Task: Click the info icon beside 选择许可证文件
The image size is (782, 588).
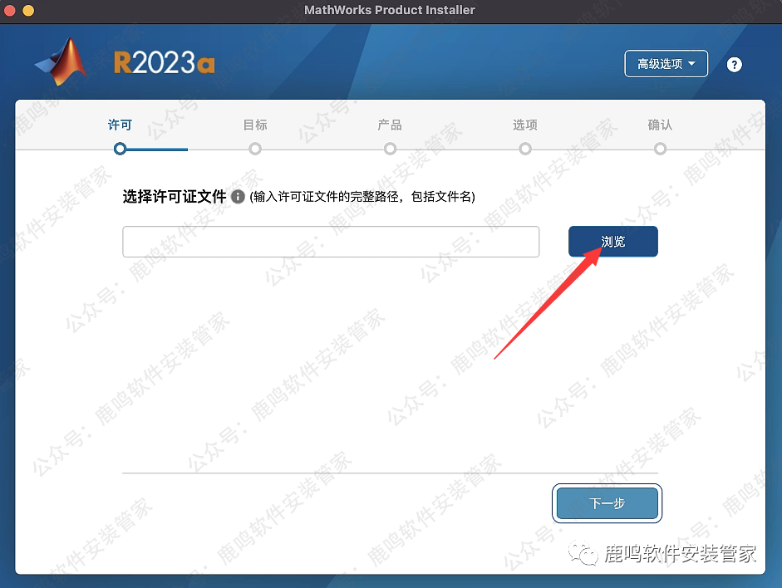Action: [238, 197]
